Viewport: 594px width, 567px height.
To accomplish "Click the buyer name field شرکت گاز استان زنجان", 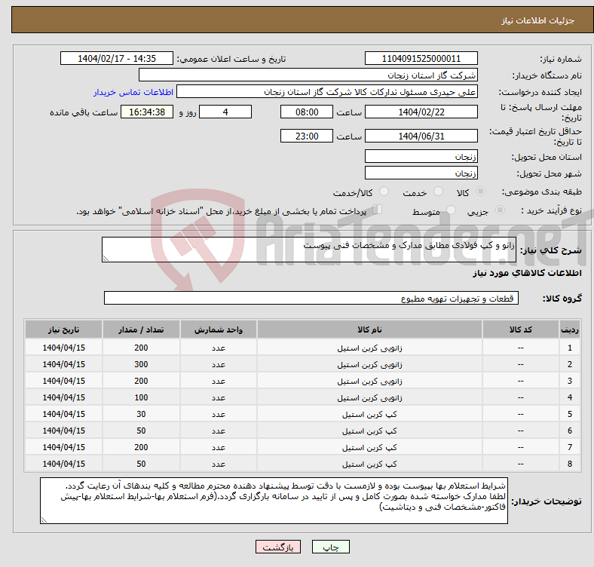I will tap(308, 75).
